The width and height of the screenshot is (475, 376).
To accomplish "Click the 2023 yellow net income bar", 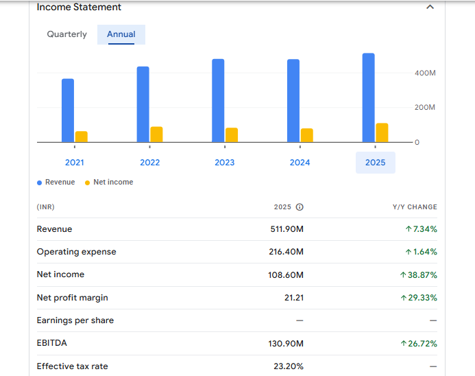I will [x=232, y=135].
